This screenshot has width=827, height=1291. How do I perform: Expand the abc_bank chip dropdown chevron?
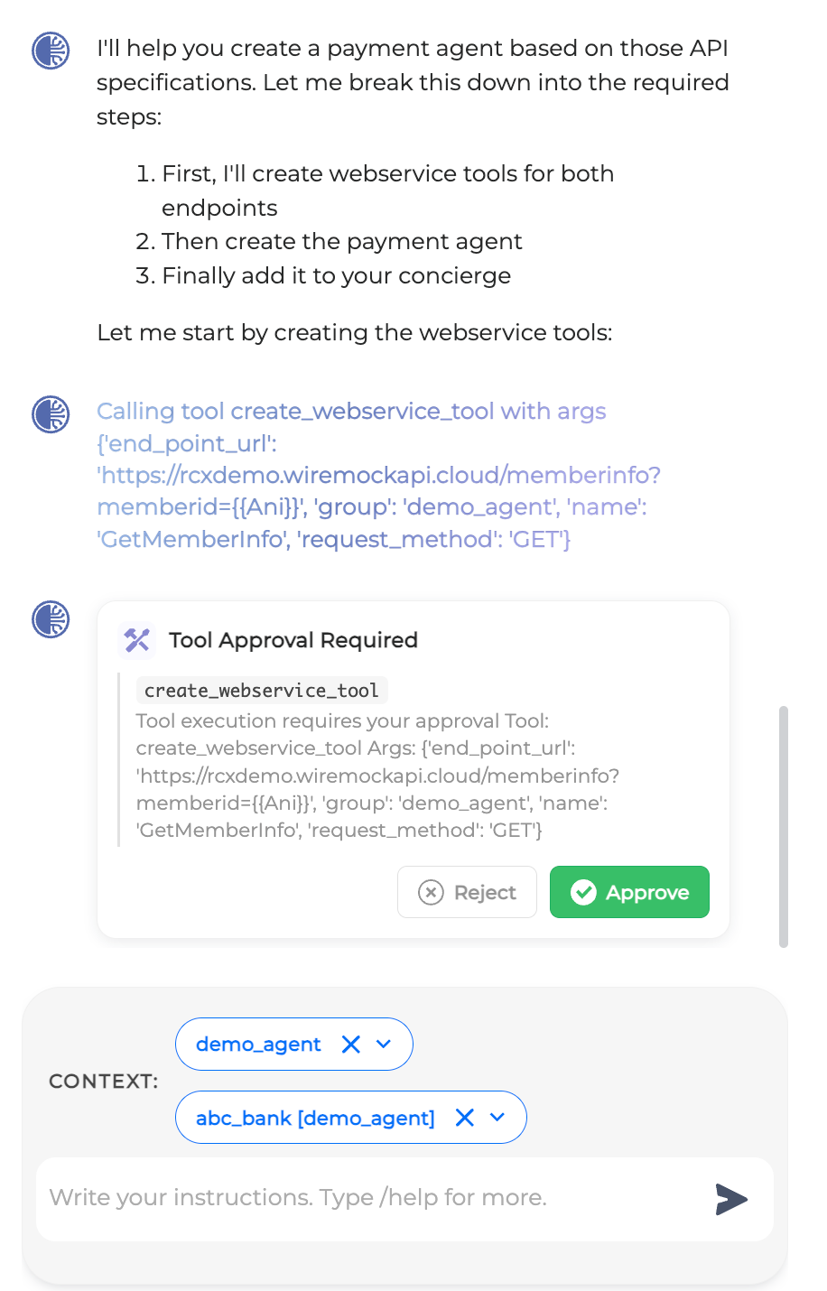[x=497, y=1118]
